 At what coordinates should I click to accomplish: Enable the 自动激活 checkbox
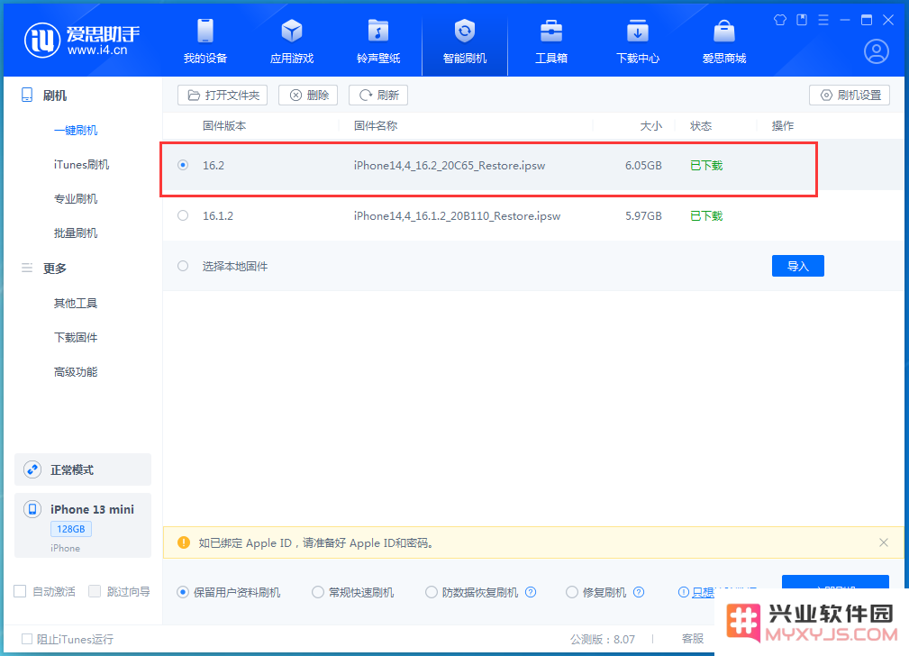click(21, 591)
